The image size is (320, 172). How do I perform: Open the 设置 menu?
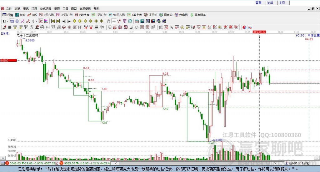pyautogui.click(x=57, y=8)
